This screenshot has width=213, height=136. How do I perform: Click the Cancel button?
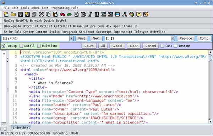pyautogui.click(x=151, y=46)
